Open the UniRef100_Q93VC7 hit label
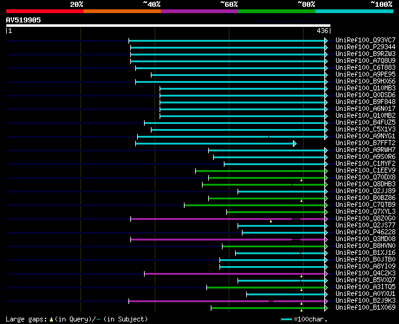Image resolution: width=399 pixels, height=324 pixels. pyautogui.click(x=365, y=40)
